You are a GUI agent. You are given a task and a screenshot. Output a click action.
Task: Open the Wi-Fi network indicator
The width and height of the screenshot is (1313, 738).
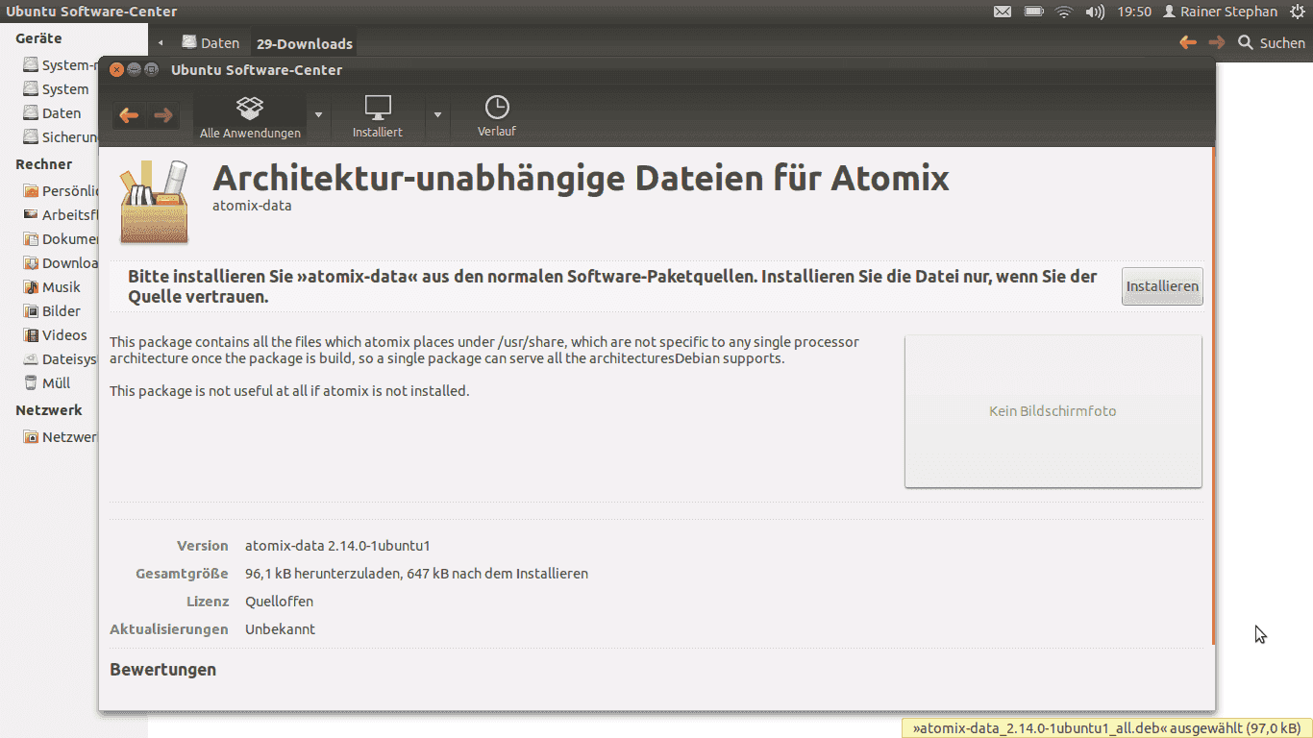(x=1063, y=12)
